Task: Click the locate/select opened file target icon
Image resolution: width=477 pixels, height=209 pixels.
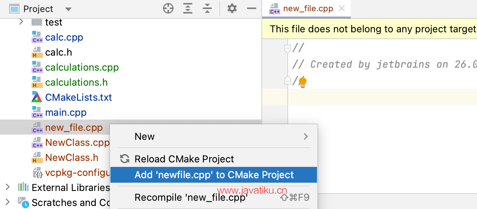Action: 168,9
